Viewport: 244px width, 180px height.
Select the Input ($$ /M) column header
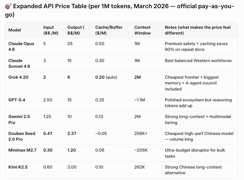point(51,30)
